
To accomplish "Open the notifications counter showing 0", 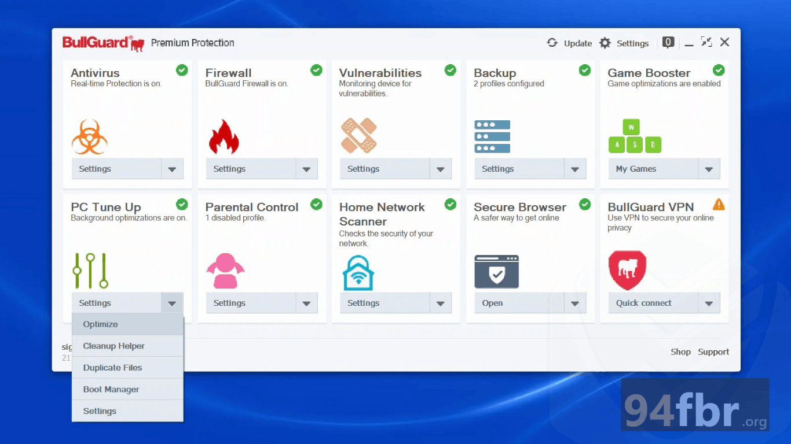I will [x=668, y=42].
